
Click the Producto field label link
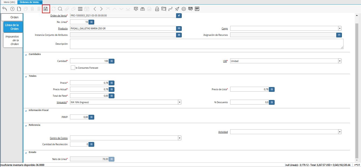[x=63, y=28]
